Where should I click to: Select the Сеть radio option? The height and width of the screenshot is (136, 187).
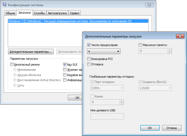point(15,85)
